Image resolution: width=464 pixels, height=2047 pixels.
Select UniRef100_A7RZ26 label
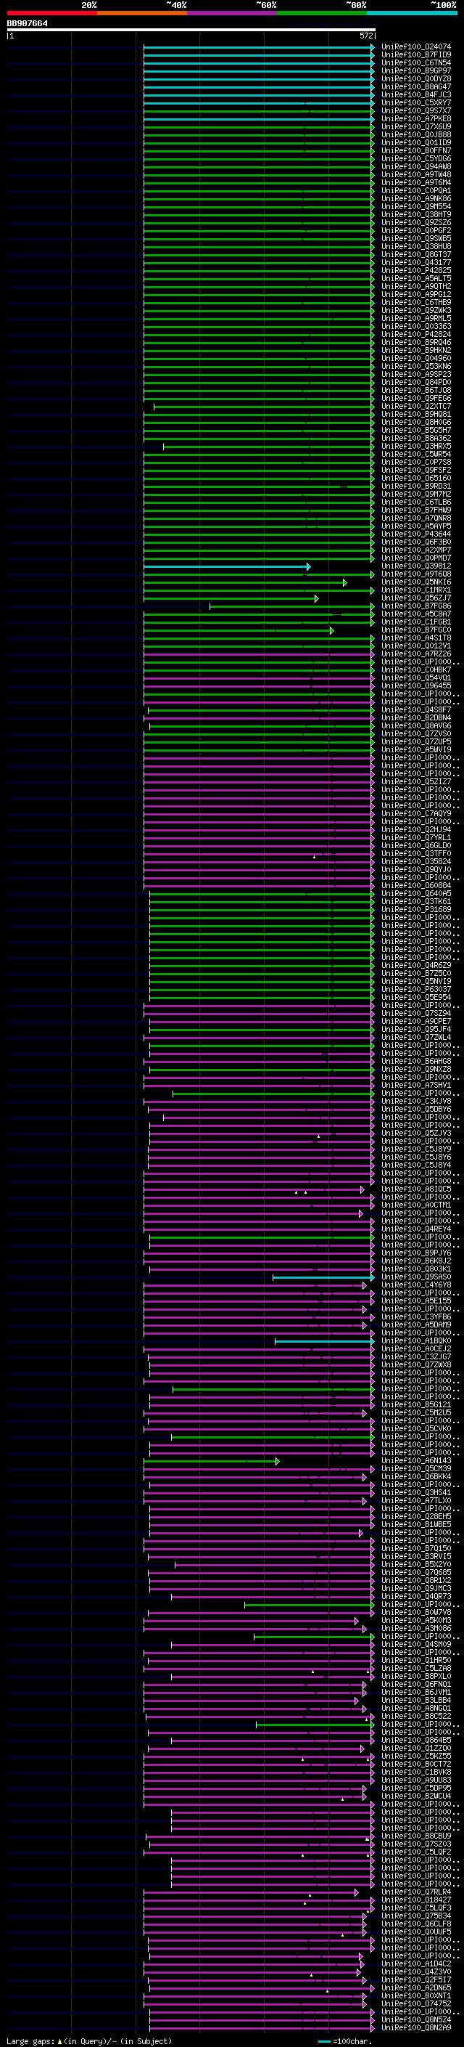(x=415, y=654)
